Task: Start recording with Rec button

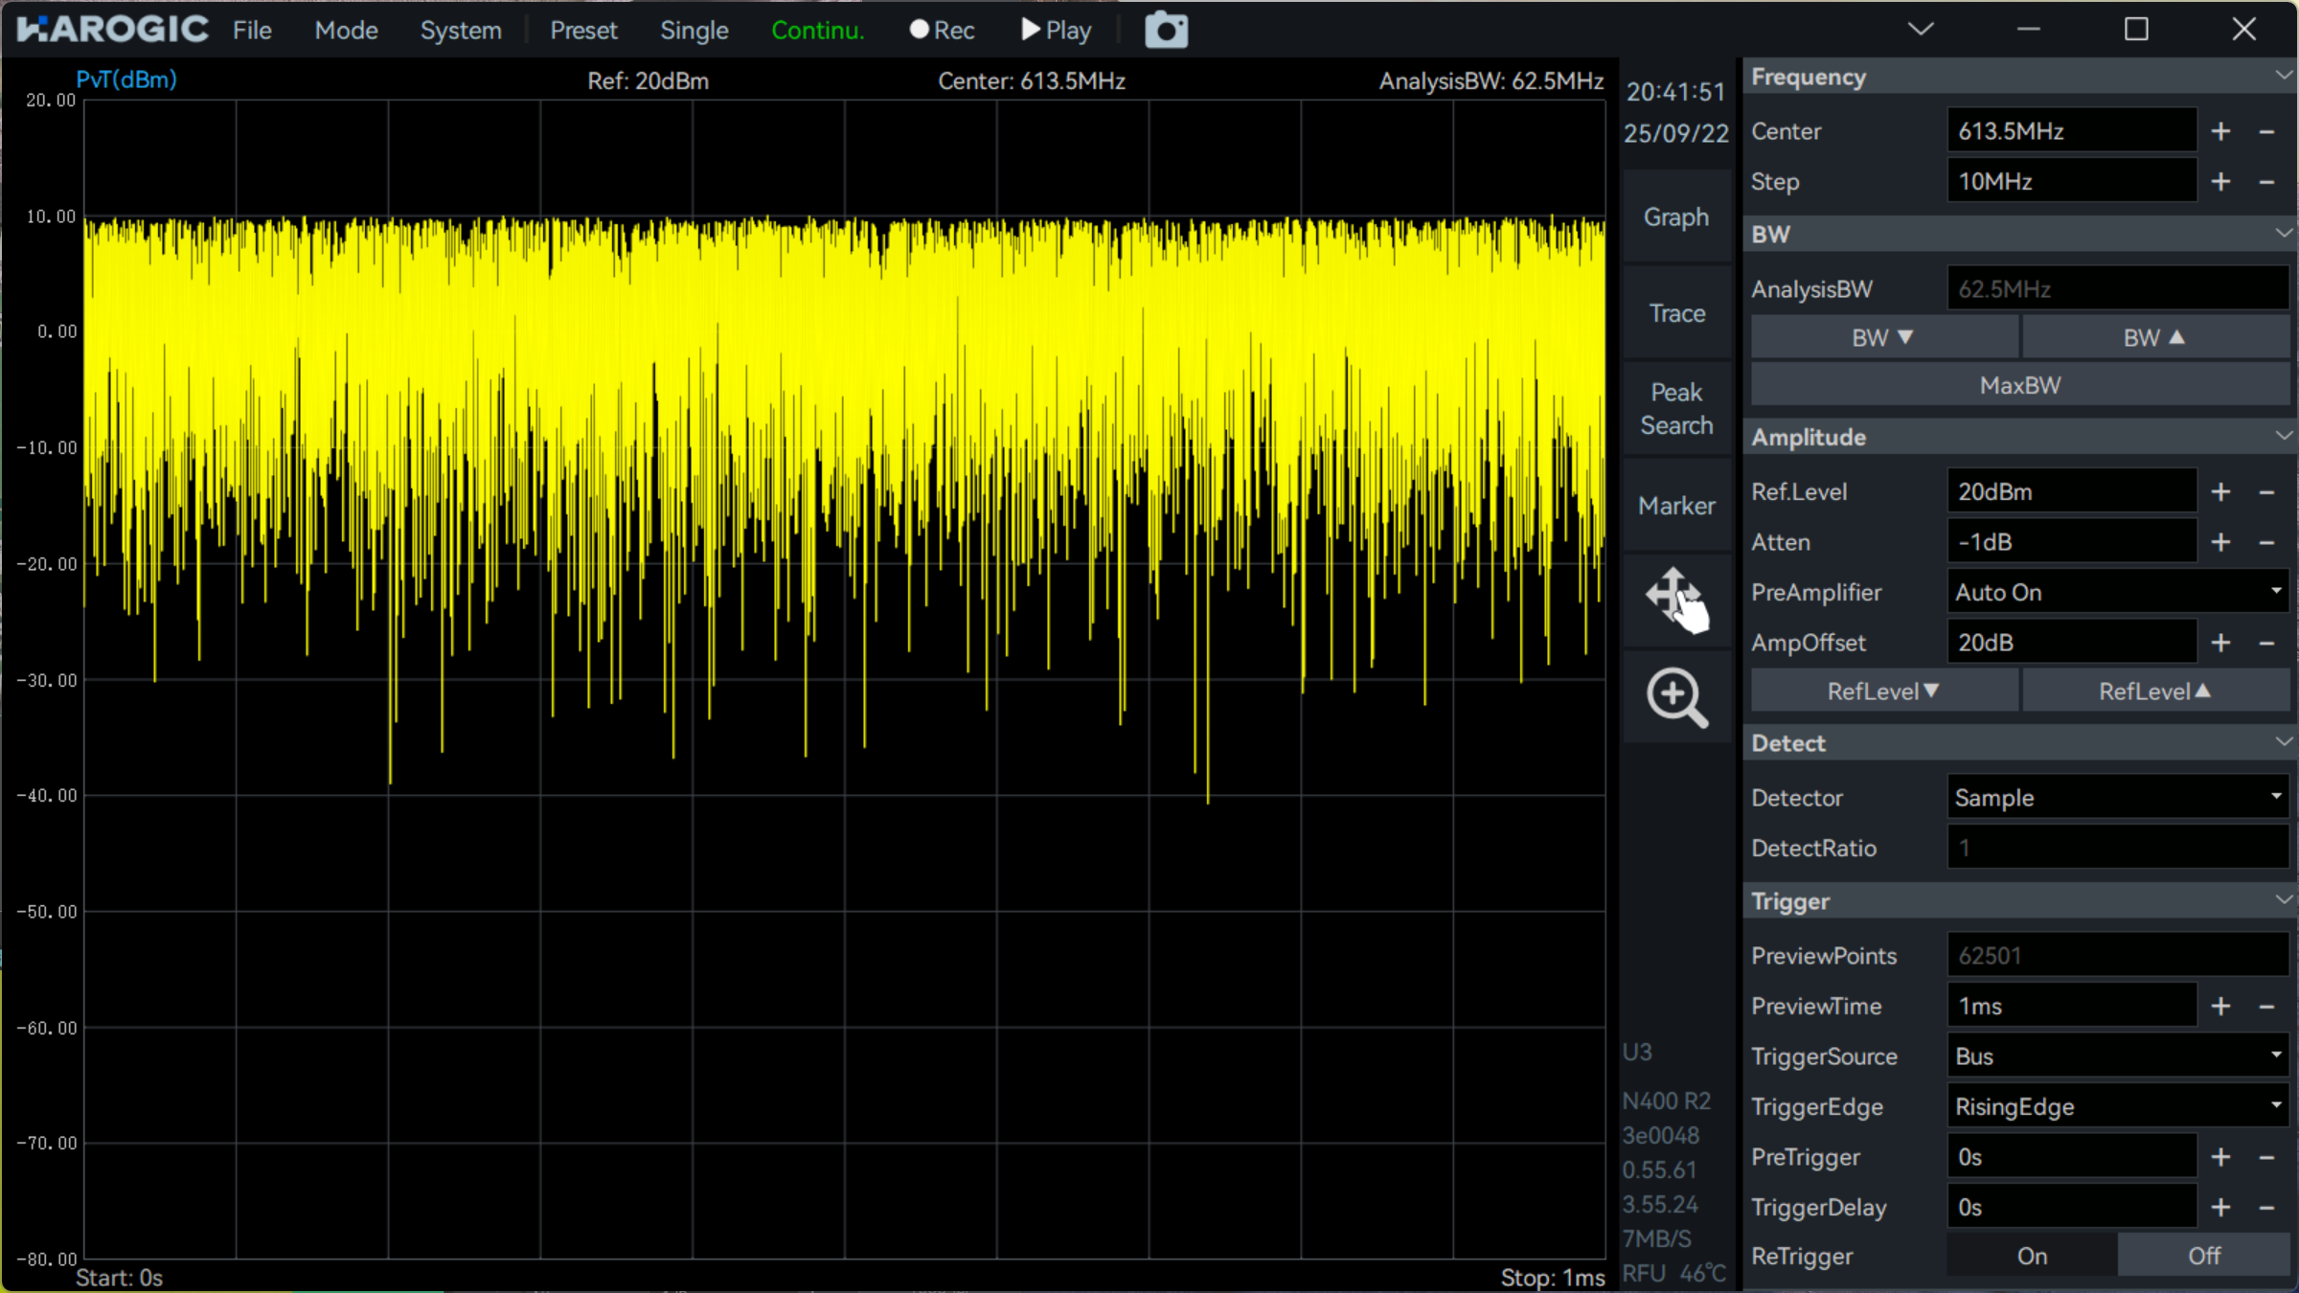Action: (x=942, y=31)
